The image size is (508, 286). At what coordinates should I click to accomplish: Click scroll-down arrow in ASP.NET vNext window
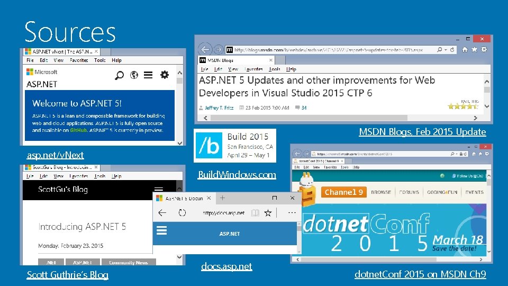tap(180, 142)
